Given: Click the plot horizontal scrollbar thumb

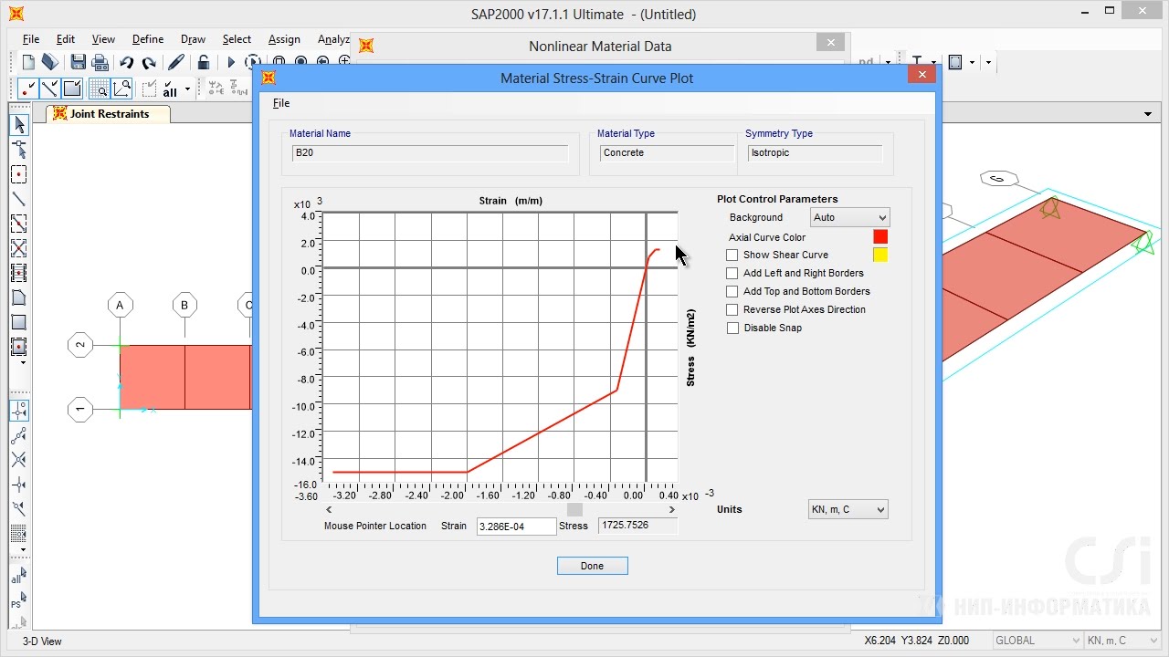Looking at the screenshot, I should tap(574, 510).
